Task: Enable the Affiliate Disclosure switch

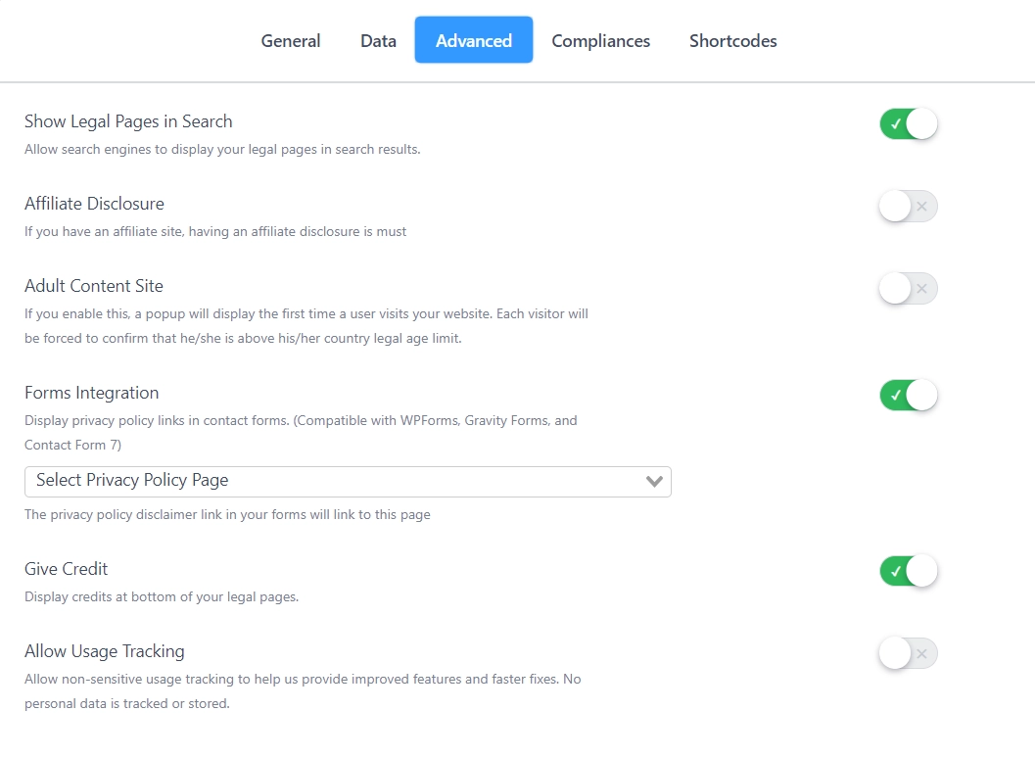Action: pos(908,207)
